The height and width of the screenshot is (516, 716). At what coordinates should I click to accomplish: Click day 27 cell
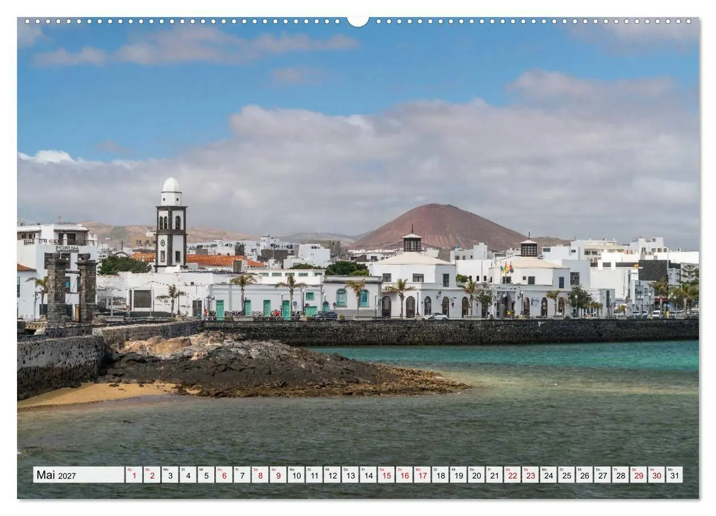pos(602,475)
